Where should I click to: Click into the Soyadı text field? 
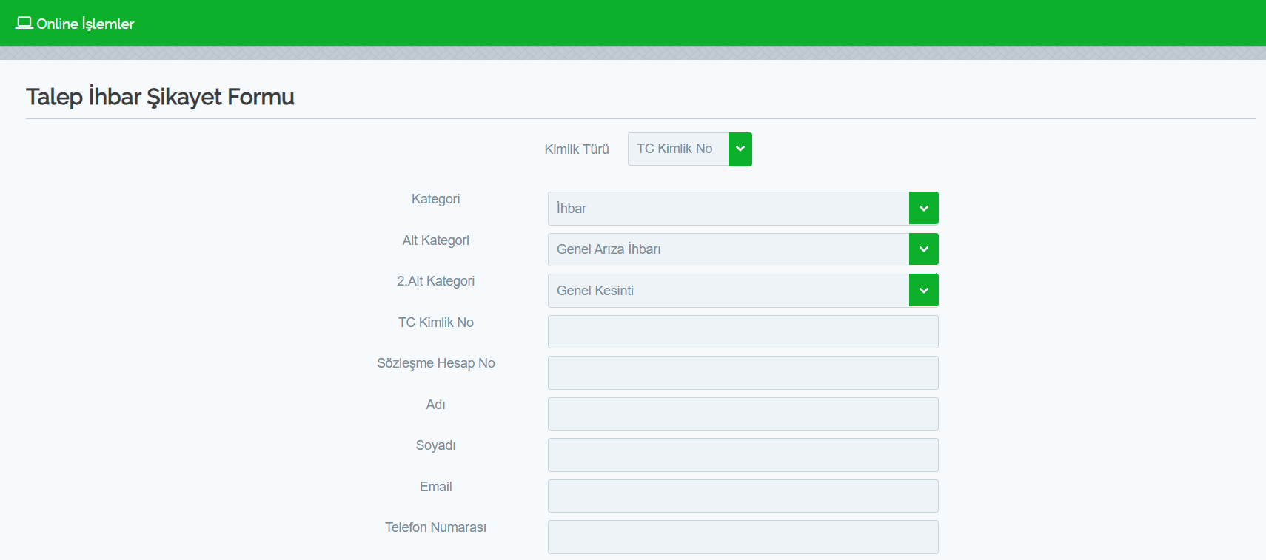[743, 455]
